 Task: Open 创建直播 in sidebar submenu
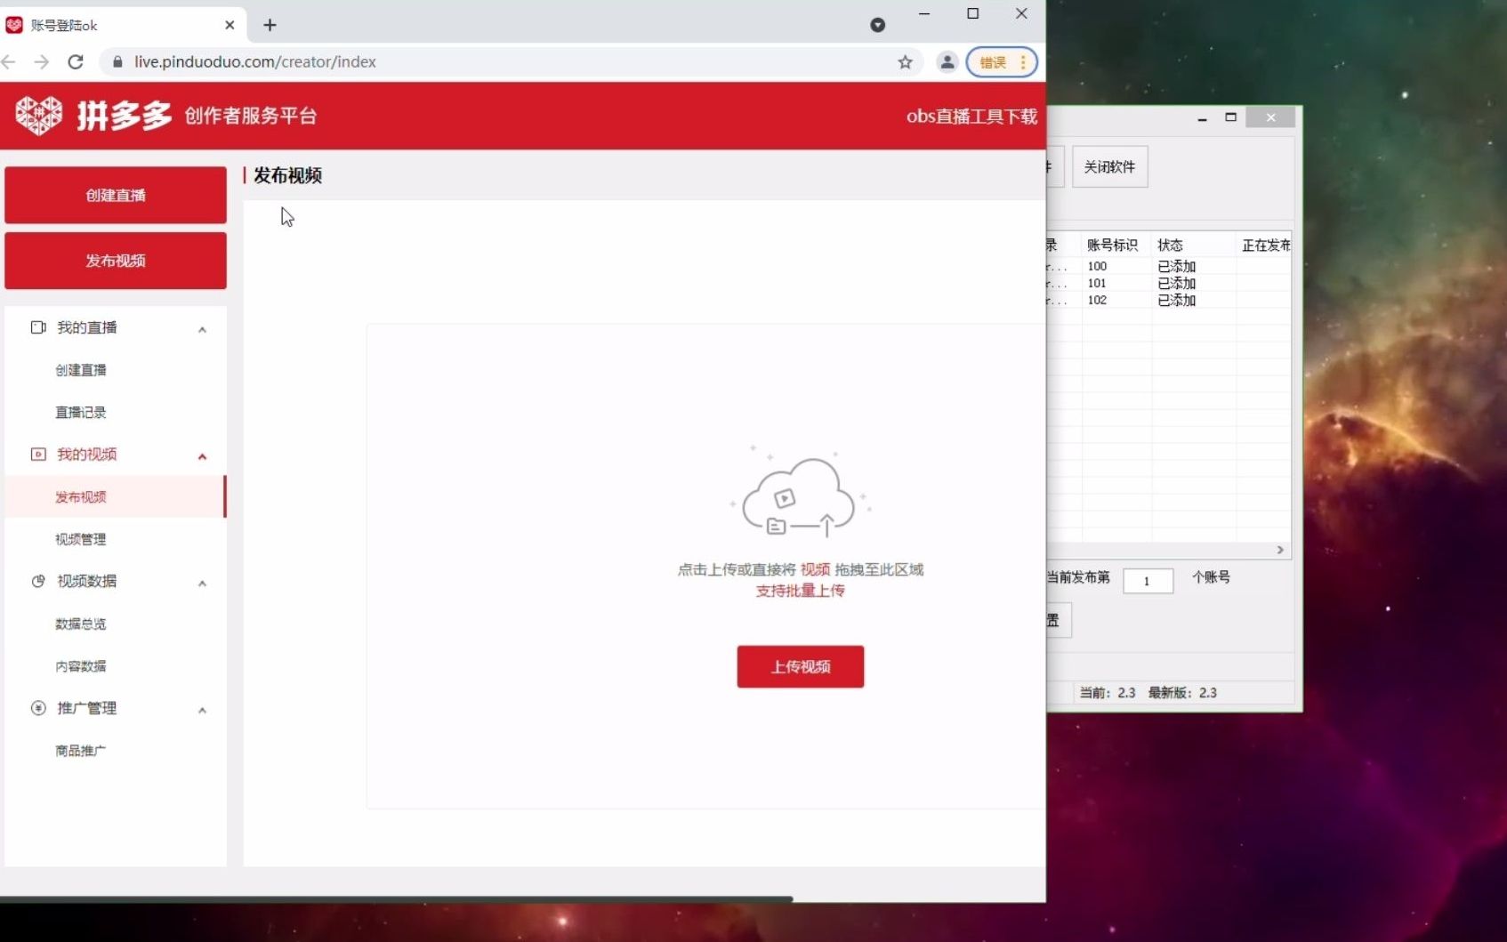coord(81,370)
